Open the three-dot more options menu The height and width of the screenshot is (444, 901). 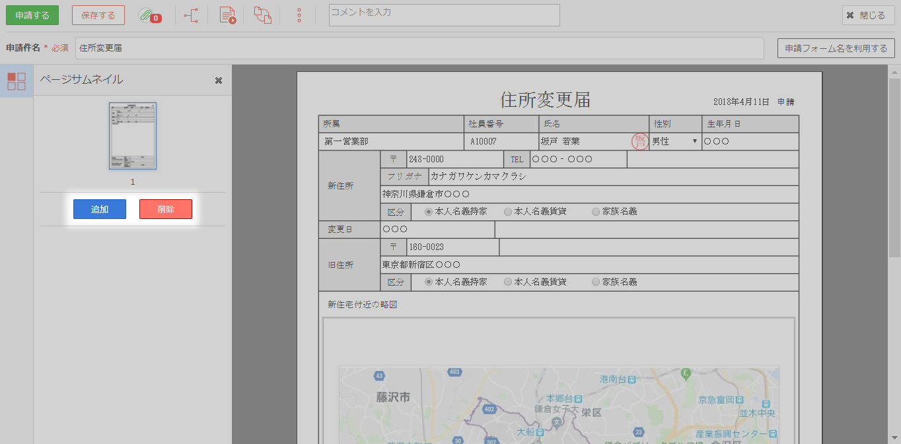point(299,15)
